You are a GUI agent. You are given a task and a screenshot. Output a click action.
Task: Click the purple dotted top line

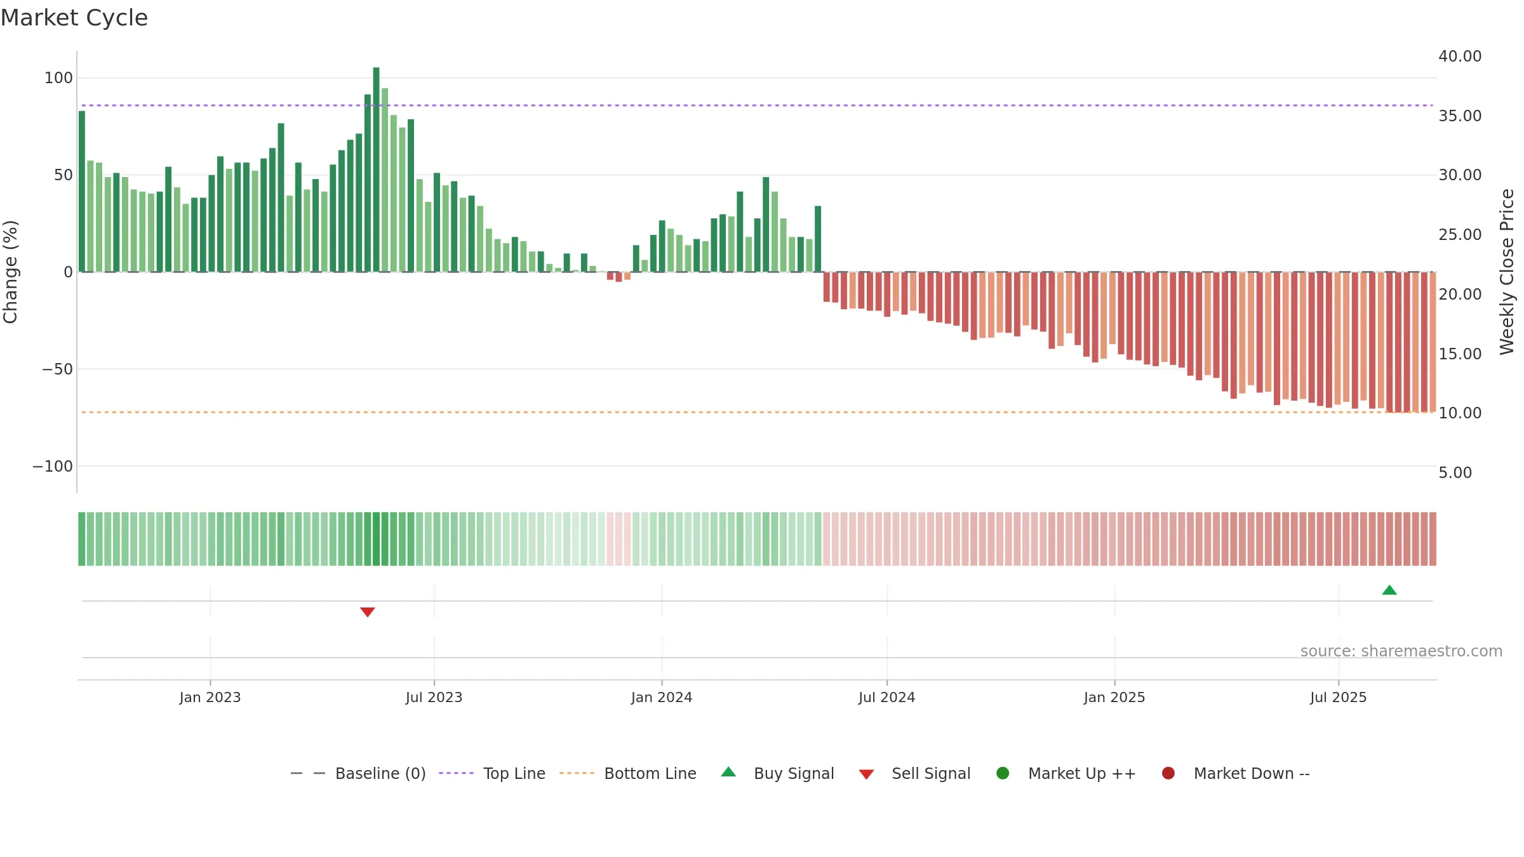pos(757,105)
